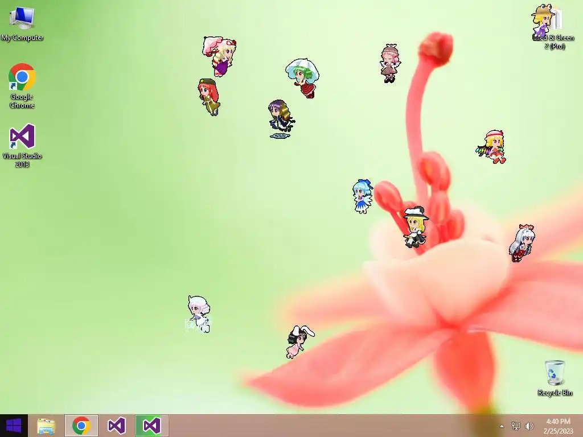Open the Recycle Bin

tap(555, 378)
